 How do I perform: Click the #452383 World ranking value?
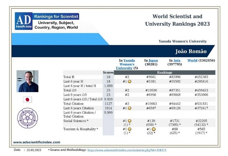coord(201,77)
